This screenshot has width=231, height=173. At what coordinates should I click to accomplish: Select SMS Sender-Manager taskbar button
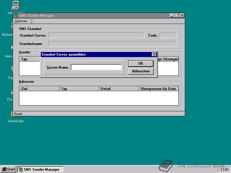[40, 169]
